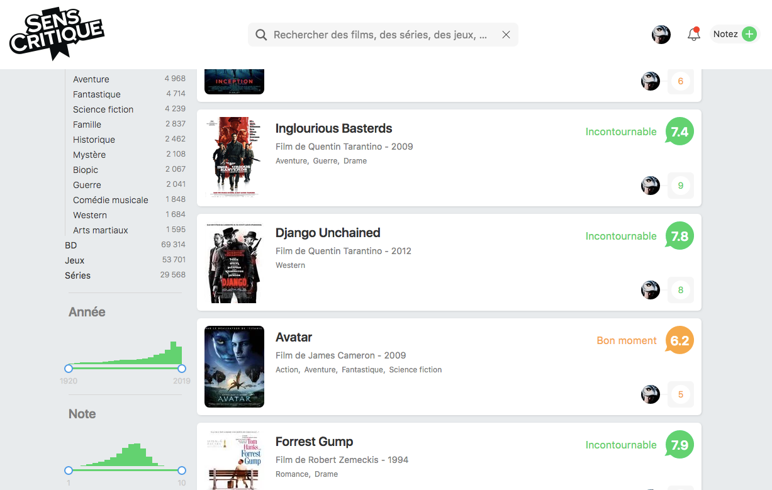Click the Drame tag under Inglourious Basterds

coord(355,161)
